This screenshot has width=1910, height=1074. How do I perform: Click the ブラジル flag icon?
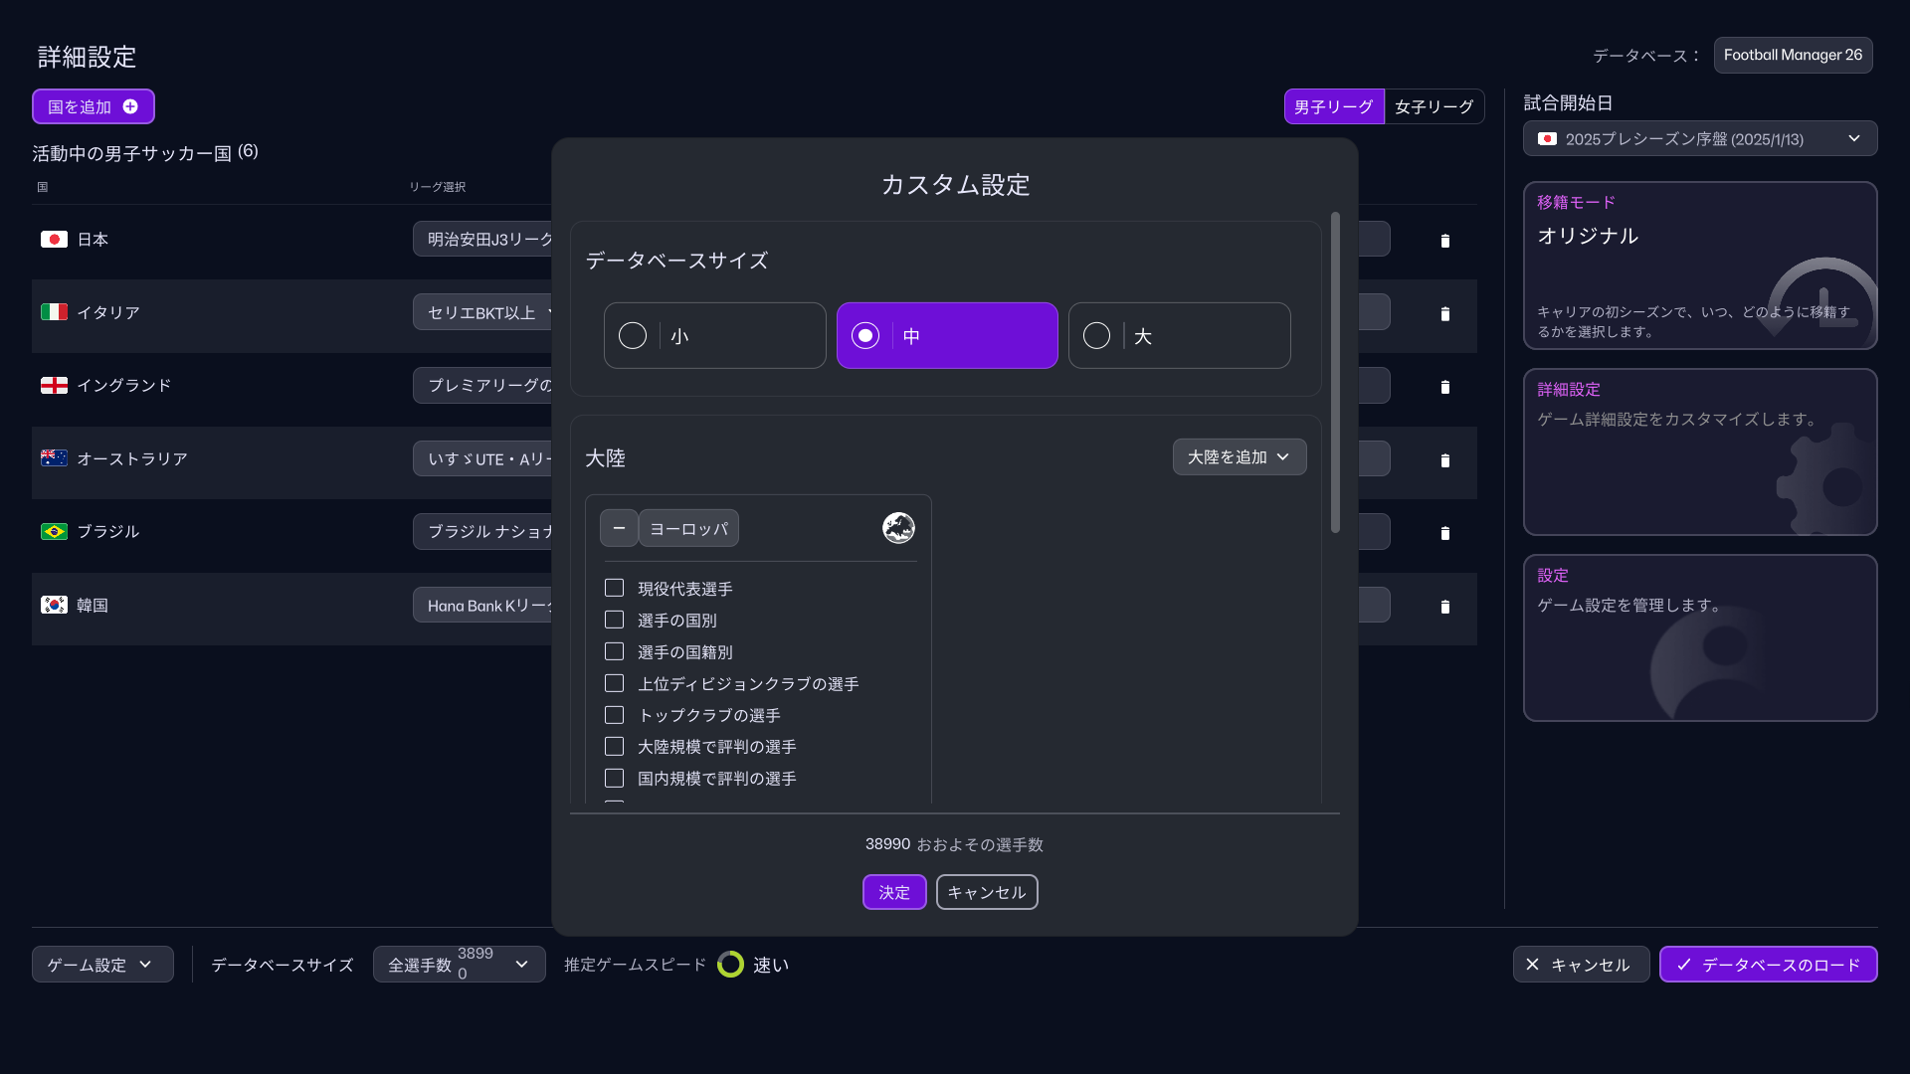[x=54, y=532]
